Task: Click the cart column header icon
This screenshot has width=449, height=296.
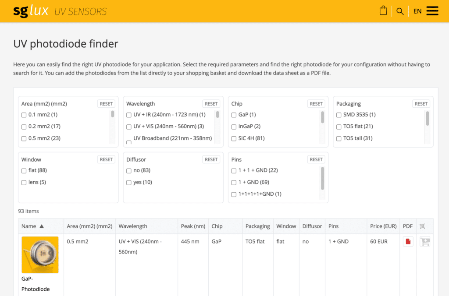Action: (422, 226)
